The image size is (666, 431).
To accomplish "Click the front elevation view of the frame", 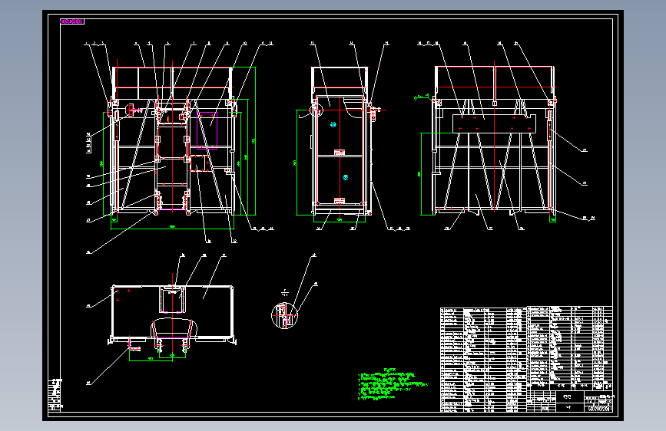I will (x=172, y=140).
